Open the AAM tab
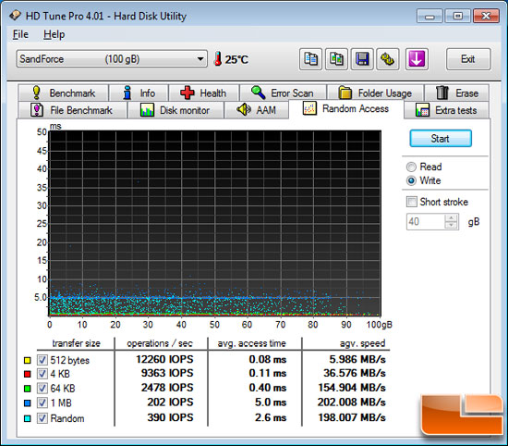This screenshot has width=508, height=446. point(257,110)
